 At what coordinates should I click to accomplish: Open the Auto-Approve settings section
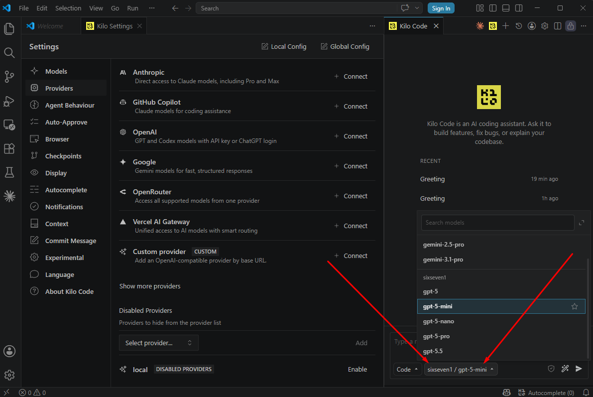(x=66, y=122)
